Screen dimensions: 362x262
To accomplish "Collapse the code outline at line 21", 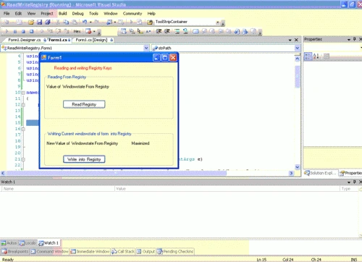I will 23,159.
